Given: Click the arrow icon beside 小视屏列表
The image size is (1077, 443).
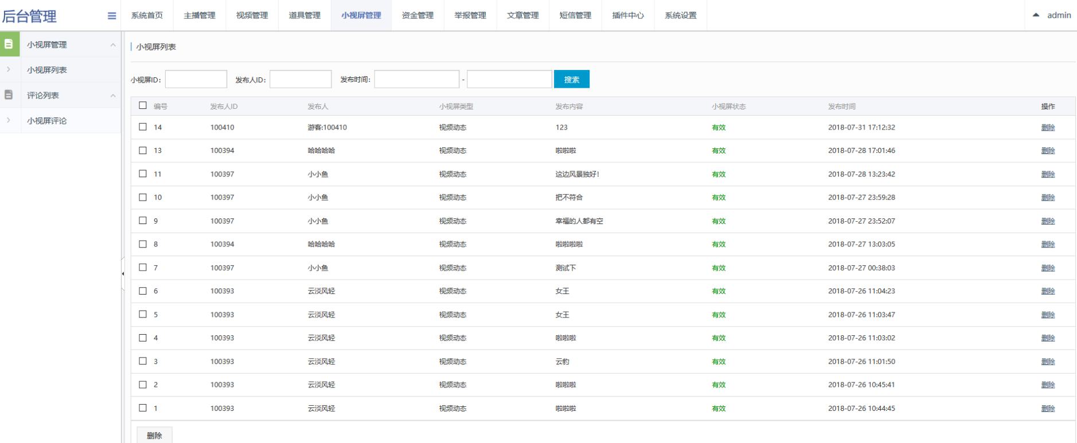Looking at the screenshot, I should pos(9,69).
